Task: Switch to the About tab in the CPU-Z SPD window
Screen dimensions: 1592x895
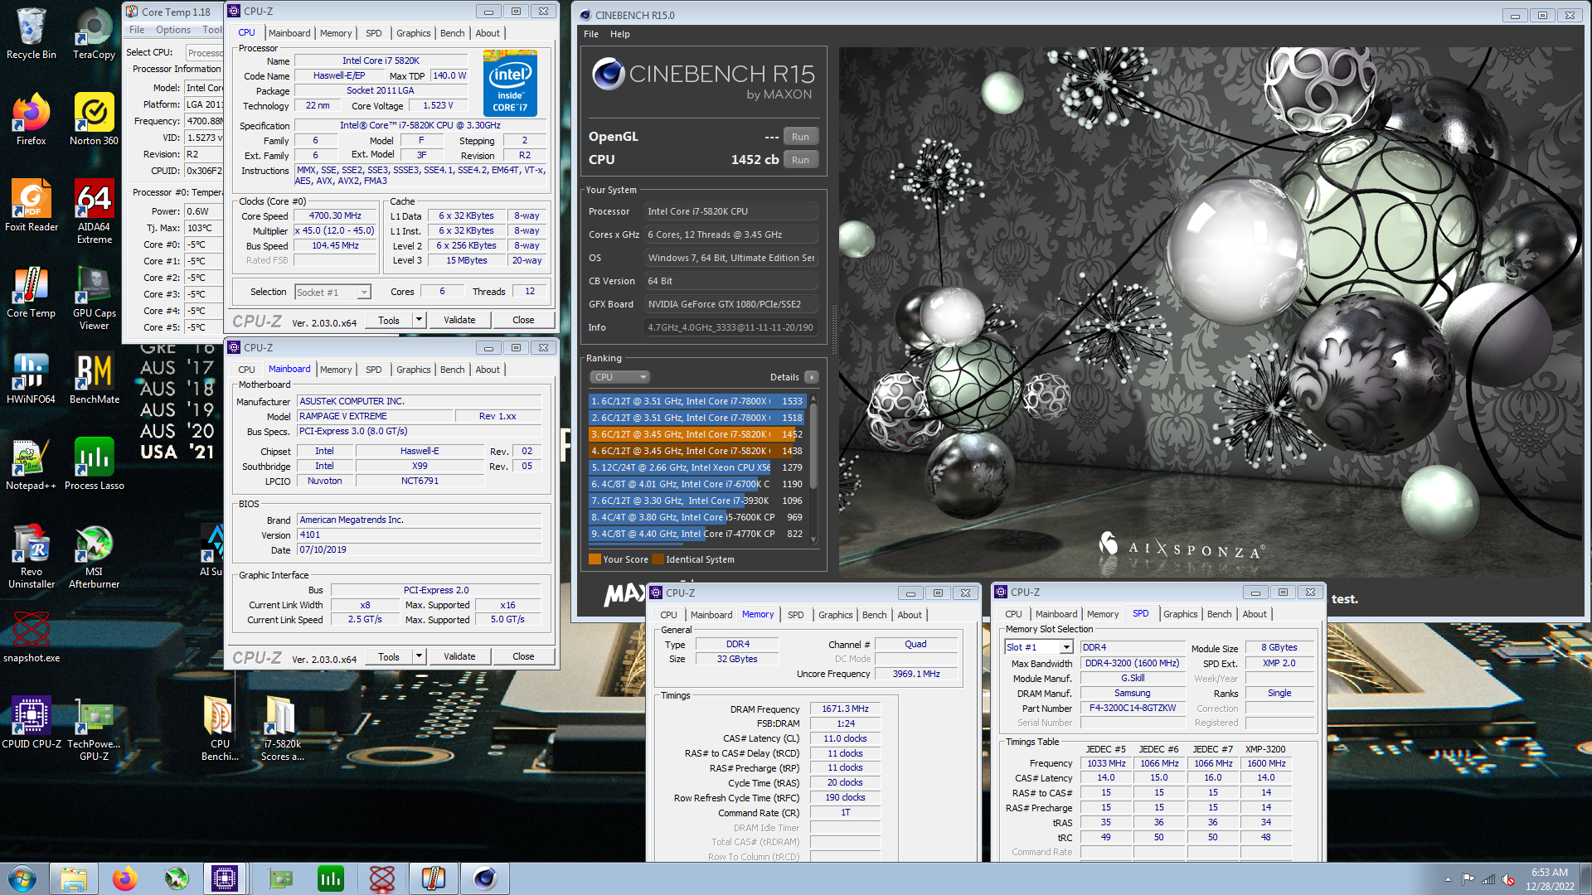Action: [1254, 614]
